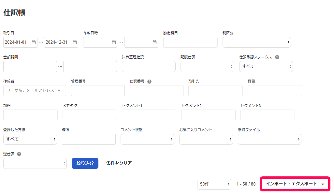
Task: Open the 添付ファイル dropdown
Action: click(x=269, y=139)
